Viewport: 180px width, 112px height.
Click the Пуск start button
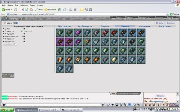[x=7, y=110]
